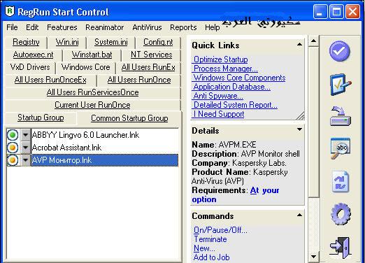This screenshot has height=263, width=365.
Task: Open the Reanimator menu
Action: [105, 27]
